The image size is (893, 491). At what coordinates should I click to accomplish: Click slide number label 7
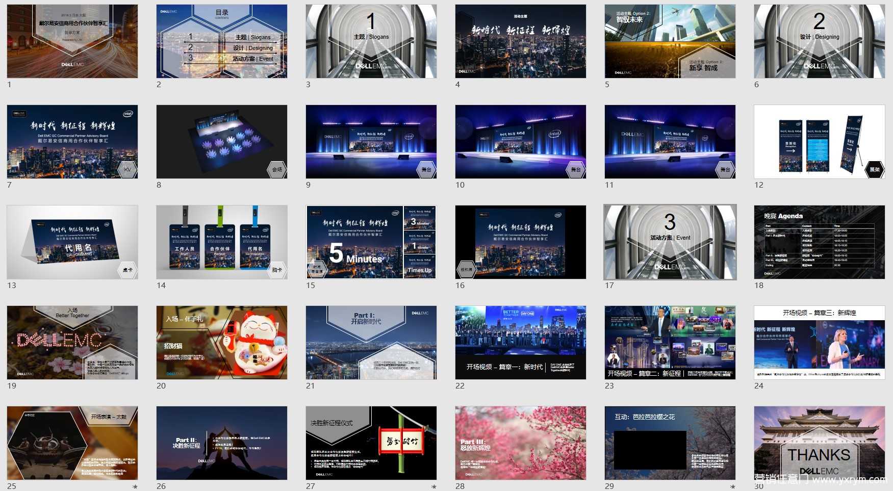(x=9, y=185)
